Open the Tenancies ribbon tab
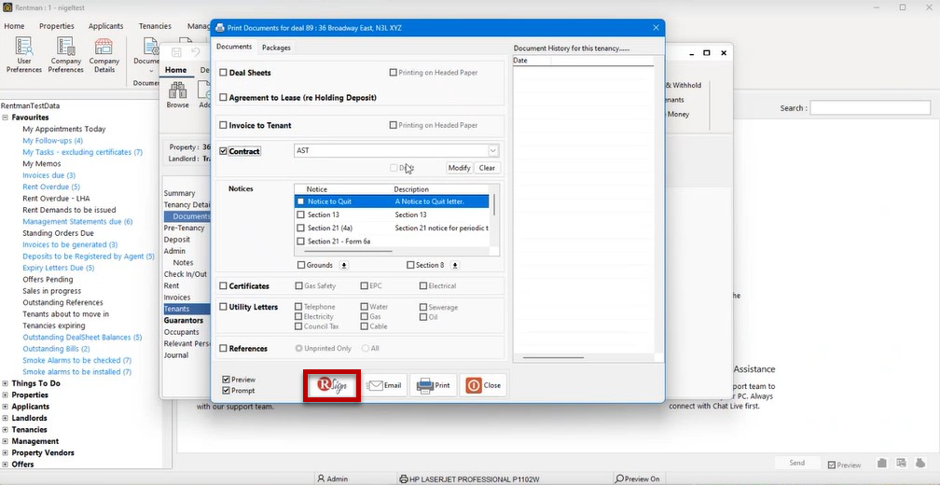This screenshot has width=940, height=485. pos(155,26)
